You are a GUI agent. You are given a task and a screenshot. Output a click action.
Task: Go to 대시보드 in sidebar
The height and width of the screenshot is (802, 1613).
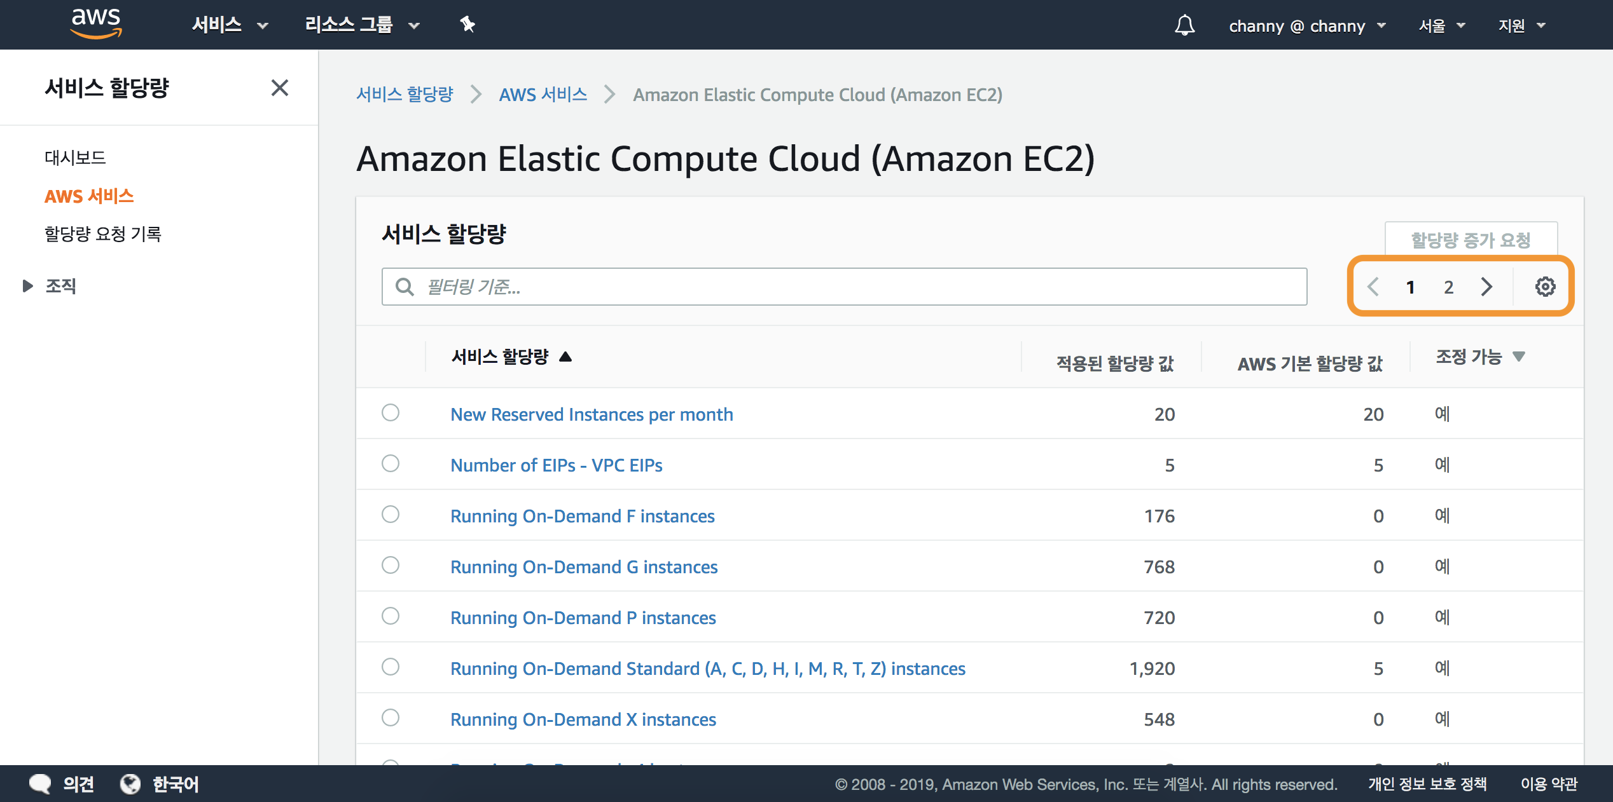[x=75, y=158]
